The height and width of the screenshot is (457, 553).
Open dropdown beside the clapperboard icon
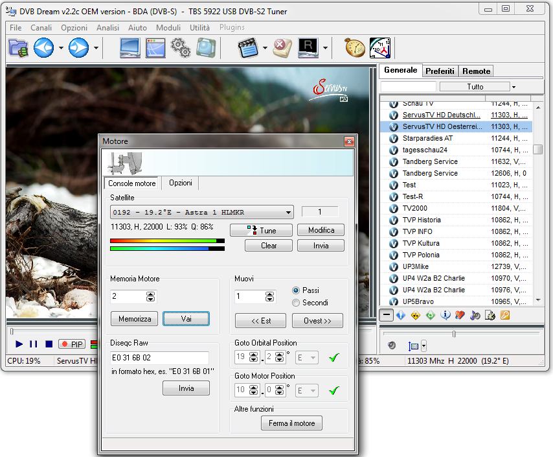[x=265, y=48]
